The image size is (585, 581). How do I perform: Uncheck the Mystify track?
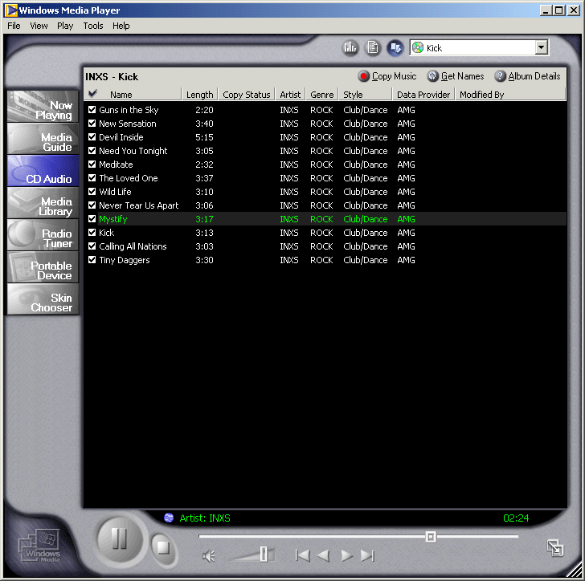(x=92, y=219)
